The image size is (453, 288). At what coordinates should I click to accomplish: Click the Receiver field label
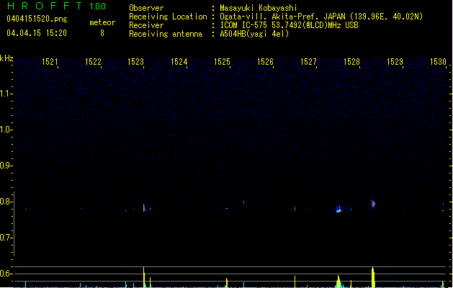[x=146, y=25]
